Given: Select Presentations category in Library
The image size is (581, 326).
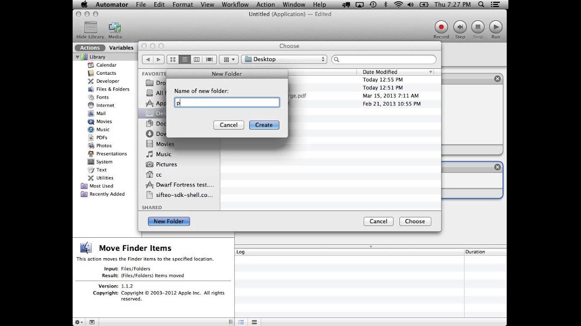Looking at the screenshot, I should 111,153.
